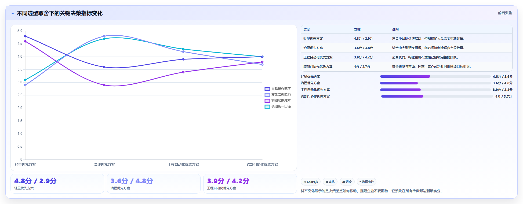Click the 长期统一口径 legend color box
523x204 pixels.
267,107
